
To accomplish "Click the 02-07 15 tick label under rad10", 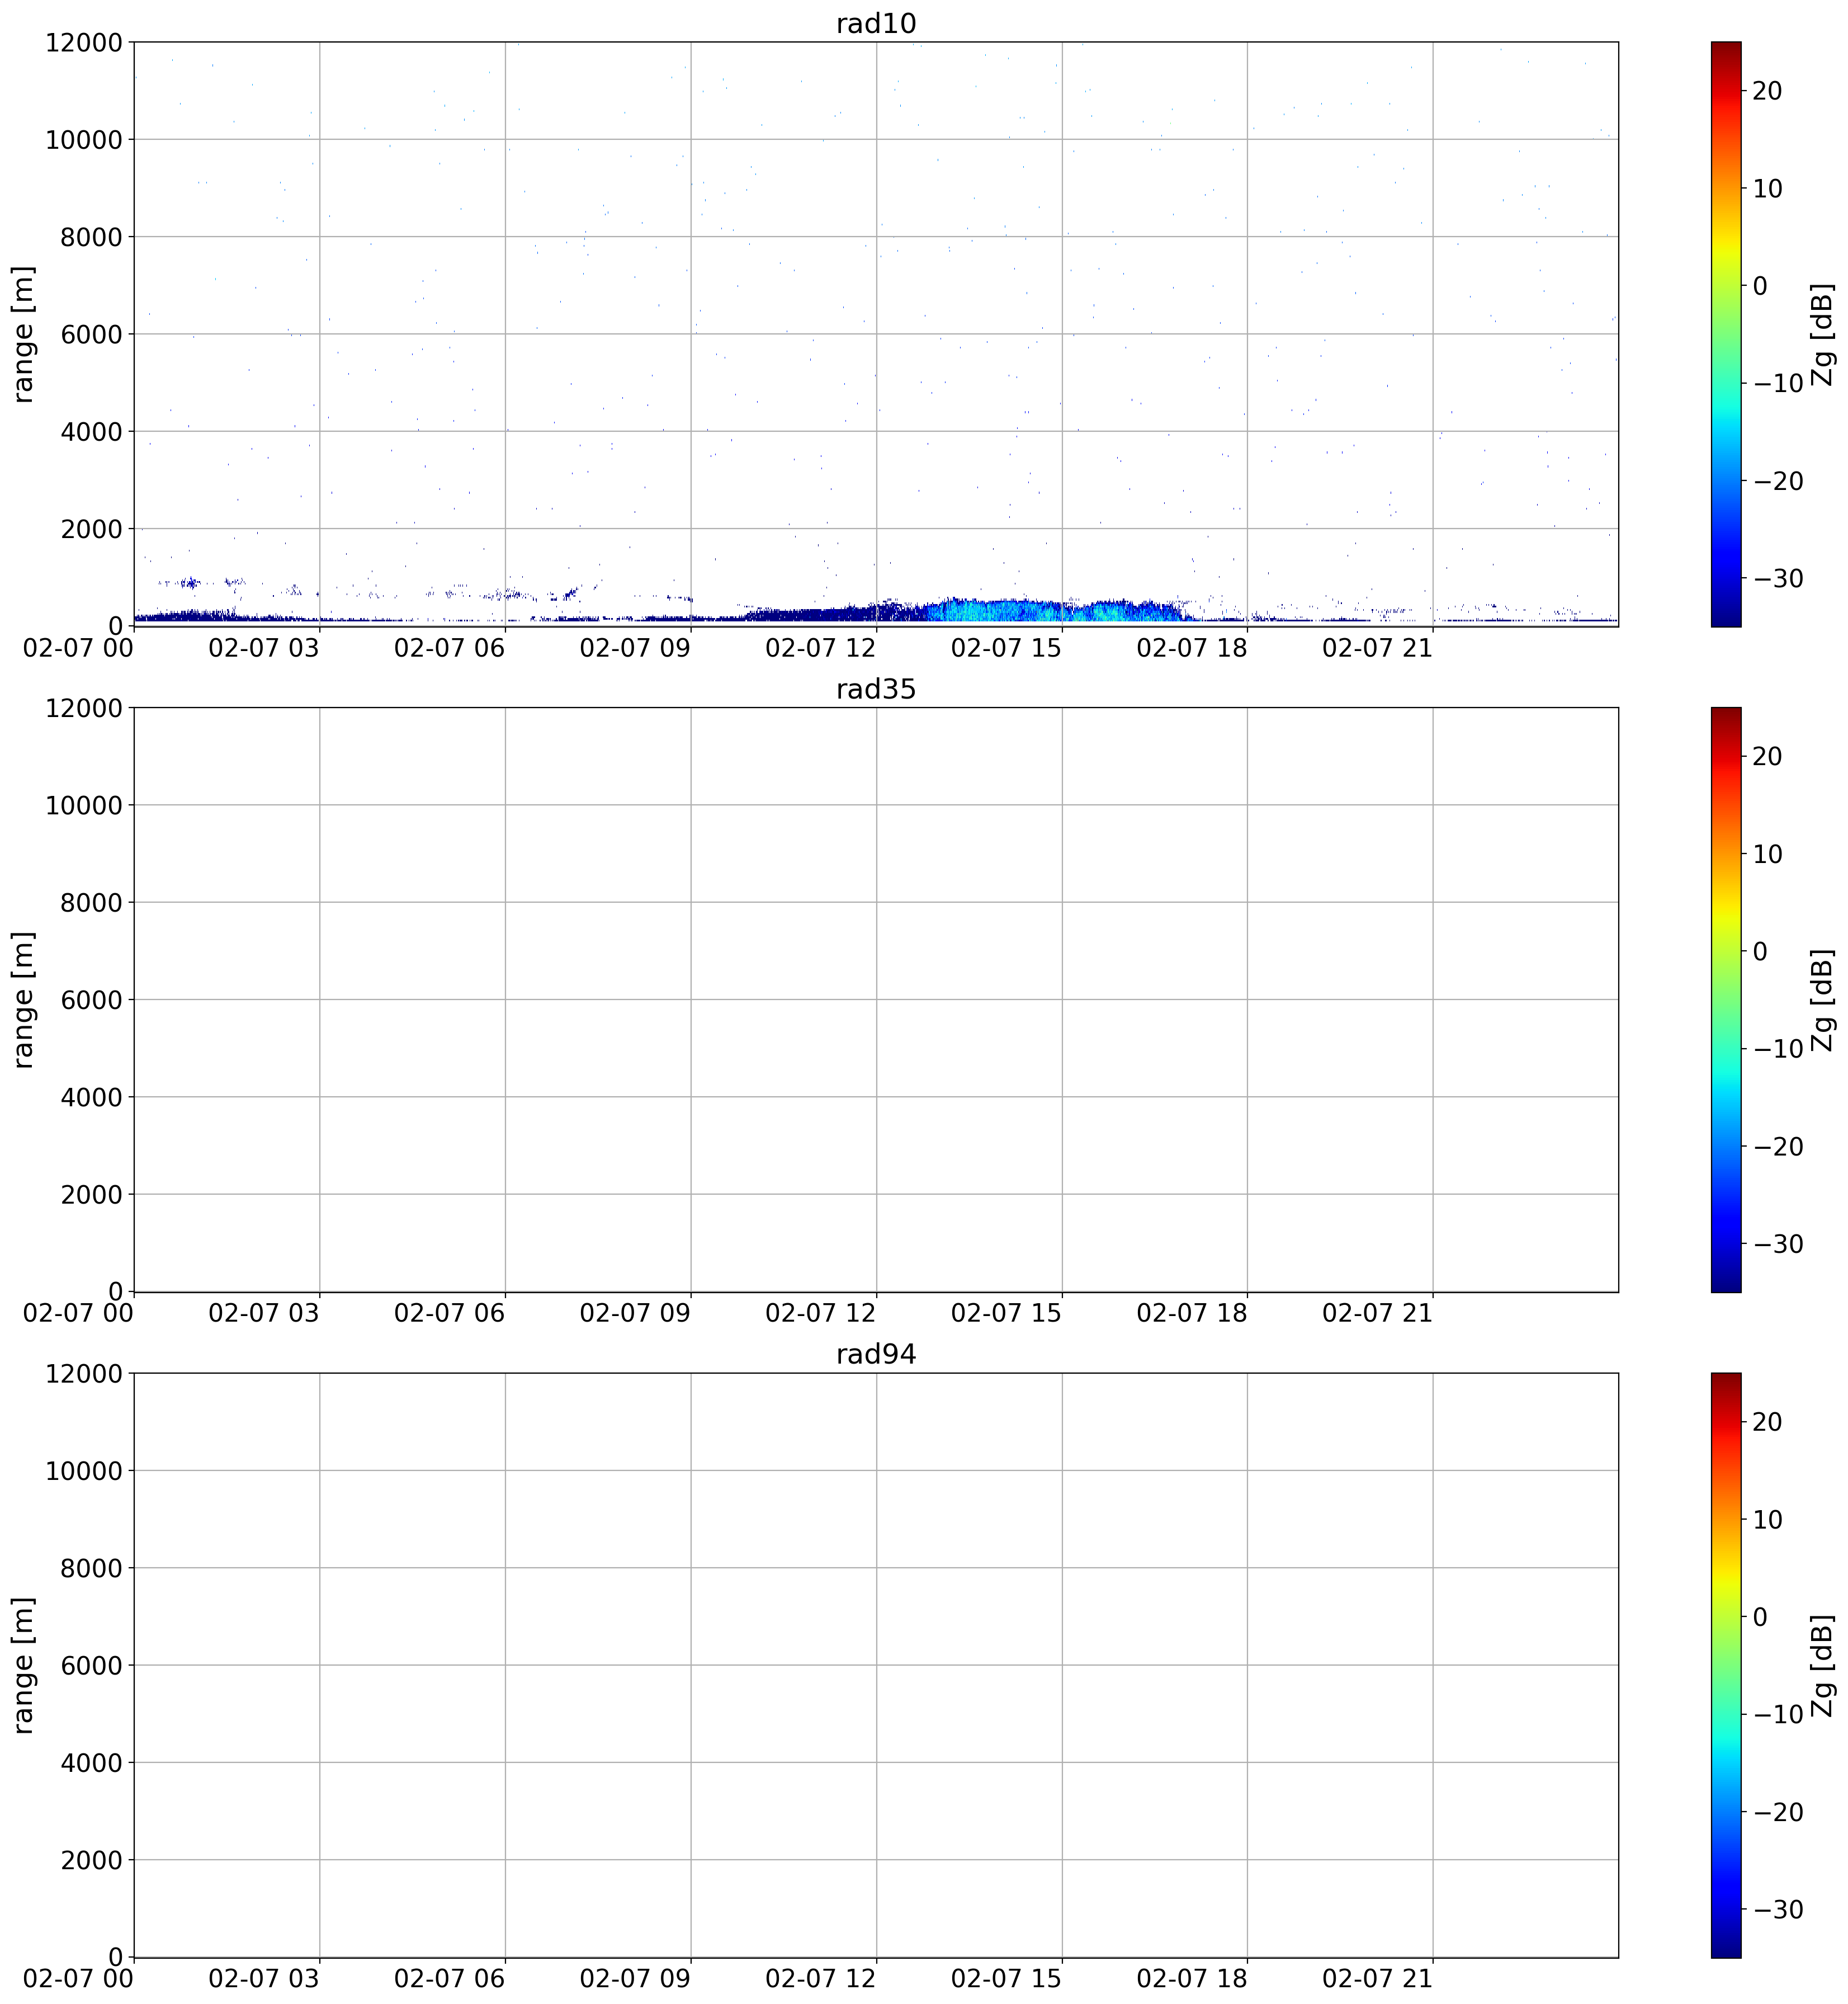I will [1006, 648].
